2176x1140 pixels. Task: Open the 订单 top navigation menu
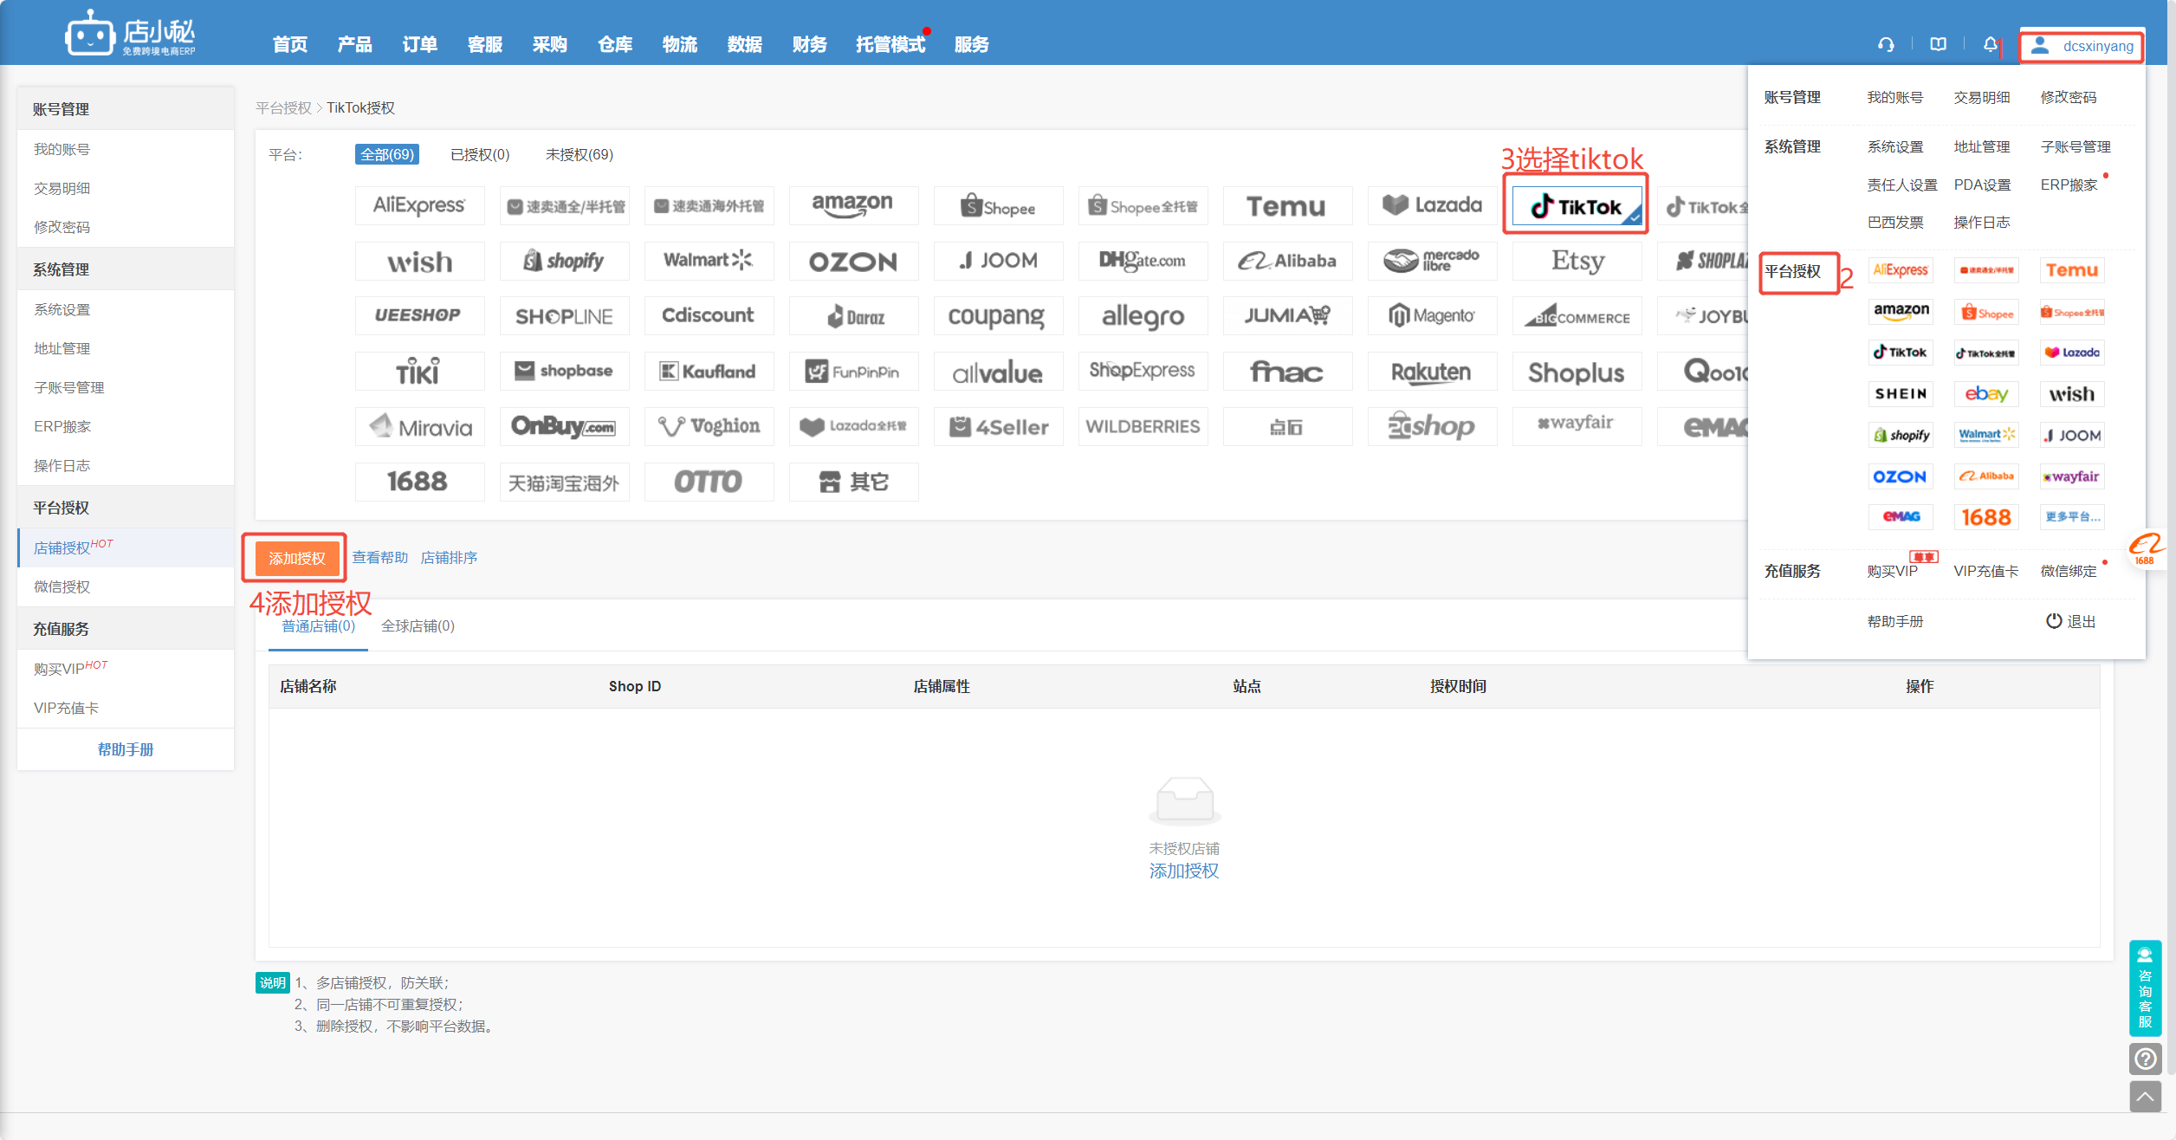point(420,44)
